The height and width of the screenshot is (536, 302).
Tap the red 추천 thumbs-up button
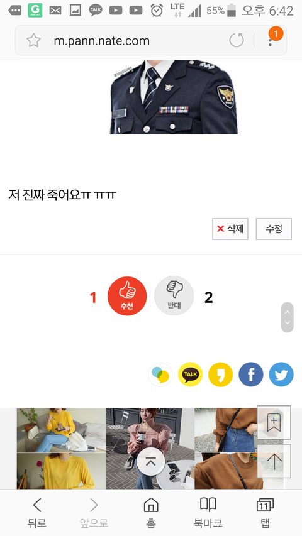(127, 296)
